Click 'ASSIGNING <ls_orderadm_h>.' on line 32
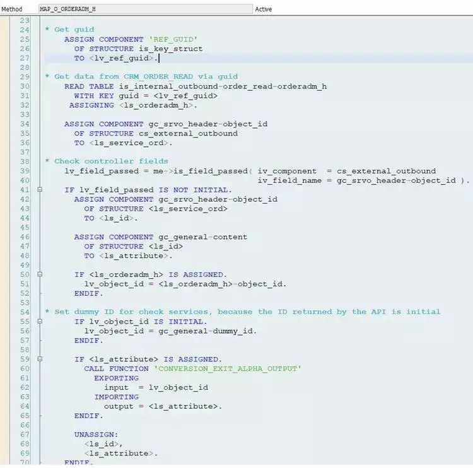Screen dimensions: 473x468 [133, 105]
